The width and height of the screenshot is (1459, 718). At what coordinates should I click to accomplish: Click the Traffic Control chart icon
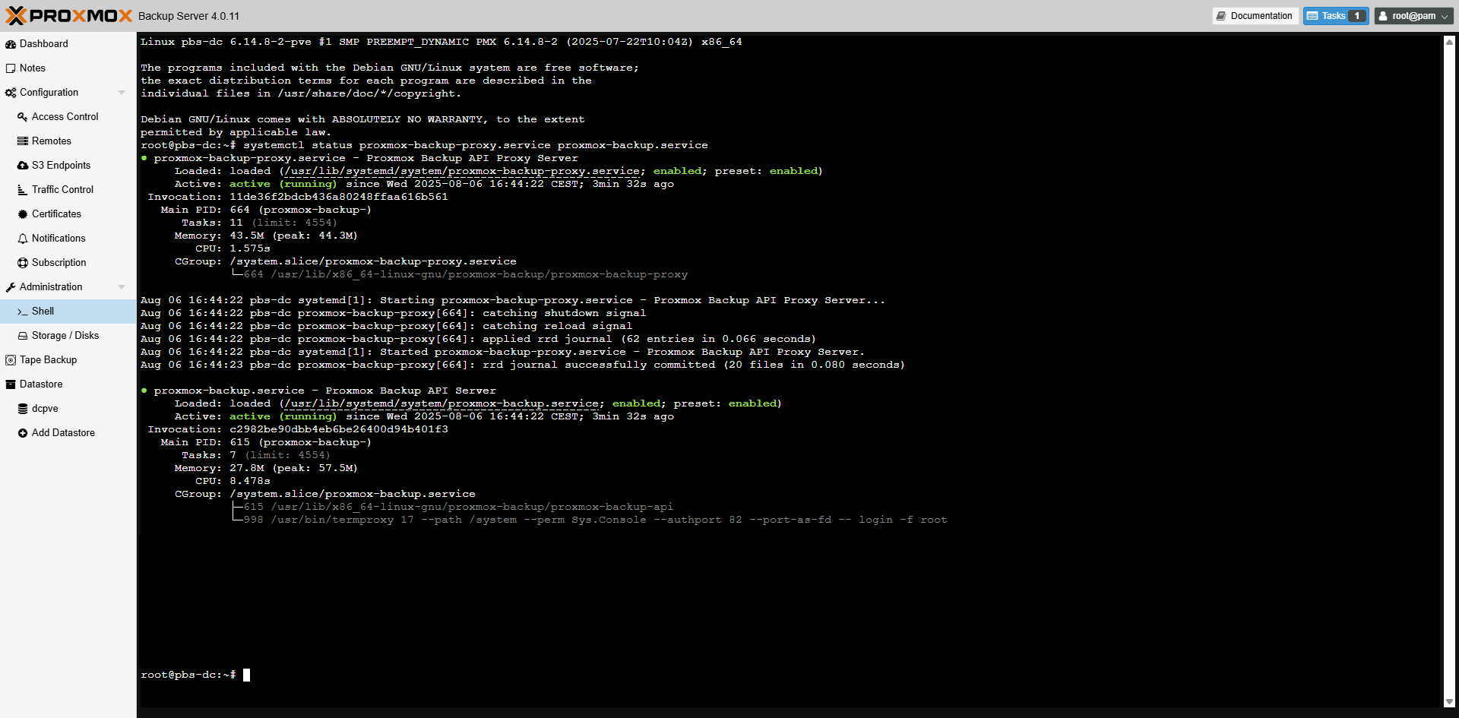point(23,190)
